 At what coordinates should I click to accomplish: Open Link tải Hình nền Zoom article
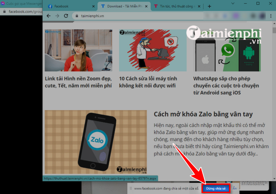pyautogui.click(x=78, y=82)
